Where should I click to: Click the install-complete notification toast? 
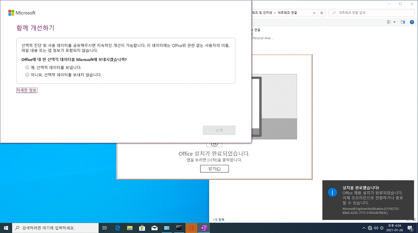(x=368, y=200)
